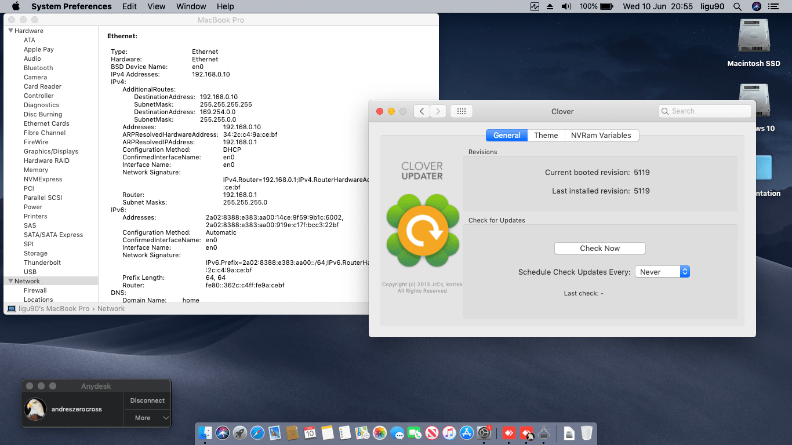
Task: Go back in the Clover preference pane
Action: click(422, 111)
